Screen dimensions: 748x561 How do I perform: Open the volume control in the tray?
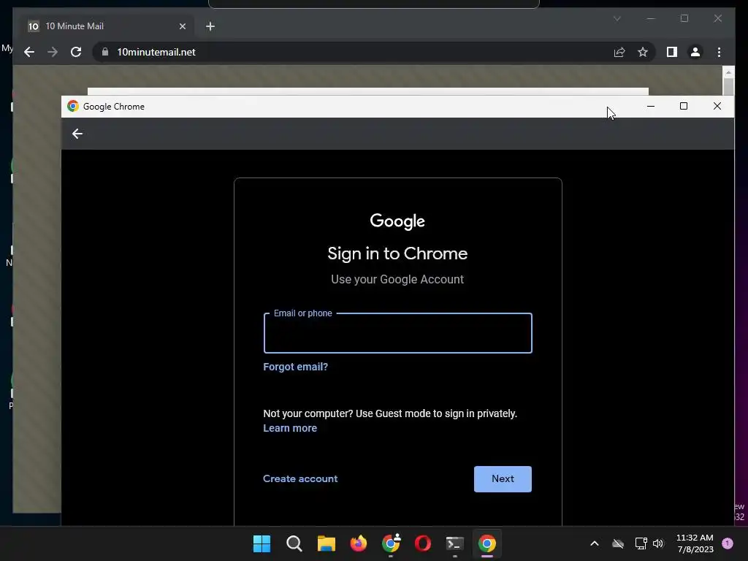[658, 543]
